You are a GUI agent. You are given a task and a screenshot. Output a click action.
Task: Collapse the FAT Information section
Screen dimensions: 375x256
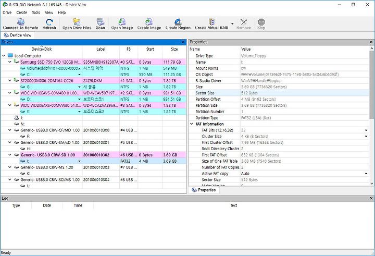click(192, 124)
